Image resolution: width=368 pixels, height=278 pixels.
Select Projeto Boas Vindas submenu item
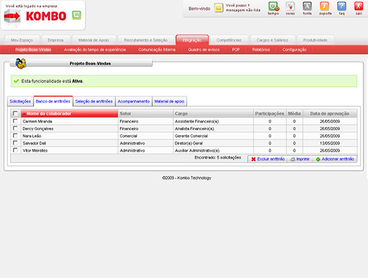pyautogui.click(x=33, y=49)
